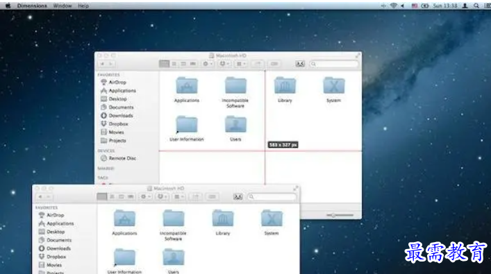Select Movies in the background Finder window sidebar
Image resolution: width=491 pixels, height=274 pixels.
(x=112, y=132)
